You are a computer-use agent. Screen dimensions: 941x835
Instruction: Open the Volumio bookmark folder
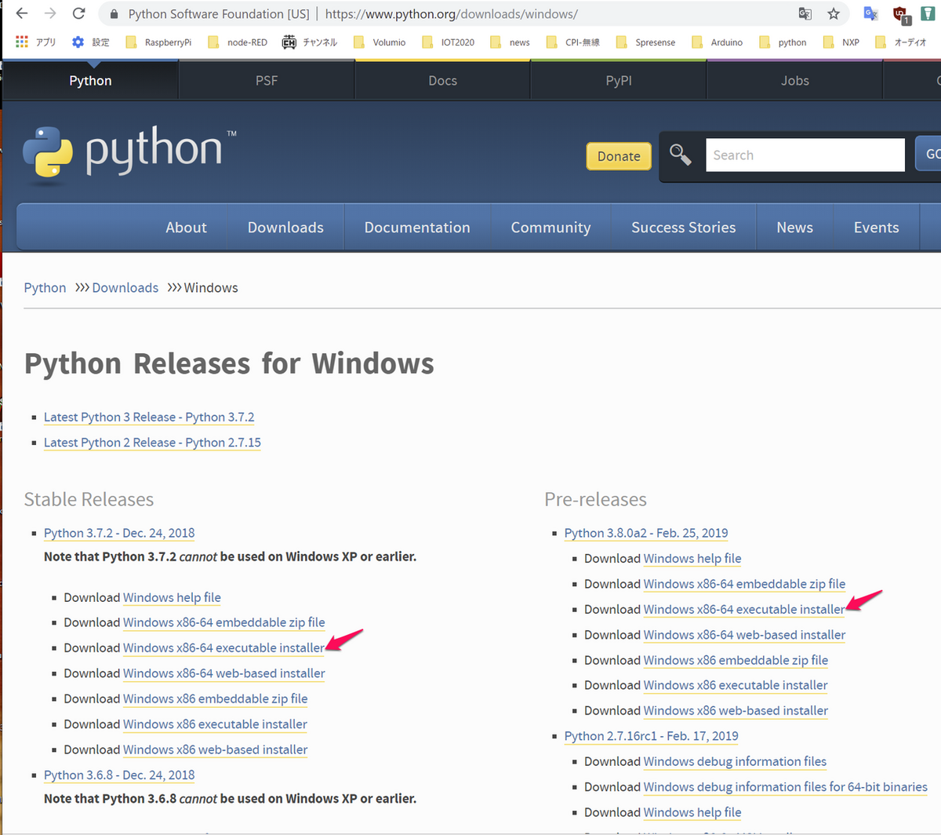point(380,42)
